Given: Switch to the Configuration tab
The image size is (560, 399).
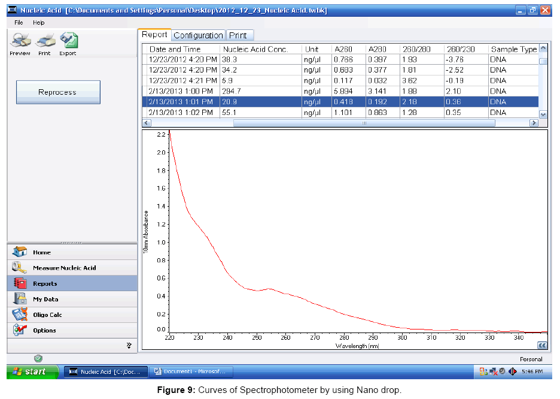Looking at the screenshot, I should tap(199, 35).
